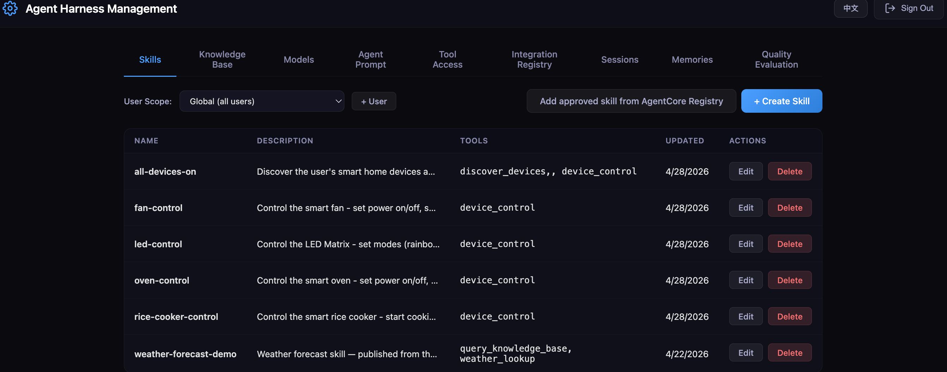Click the gear icon beside Agent Harness Management
947x372 pixels.
10,8
